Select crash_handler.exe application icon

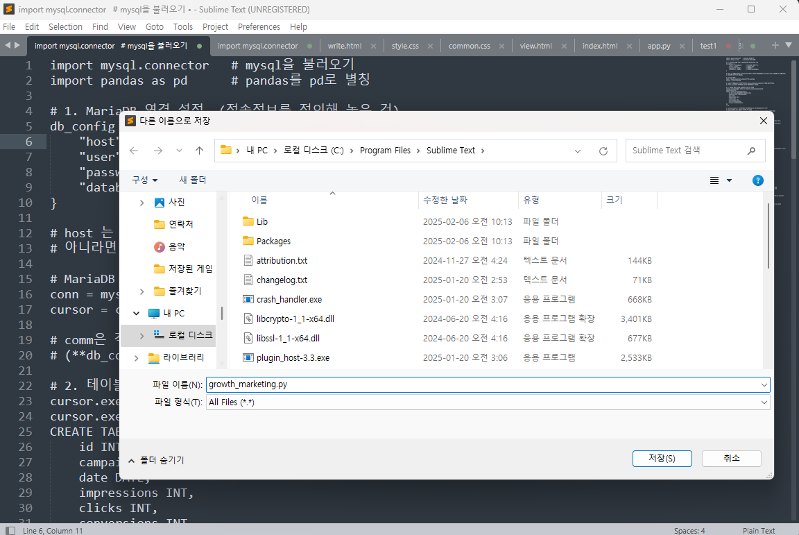click(248, 299)
